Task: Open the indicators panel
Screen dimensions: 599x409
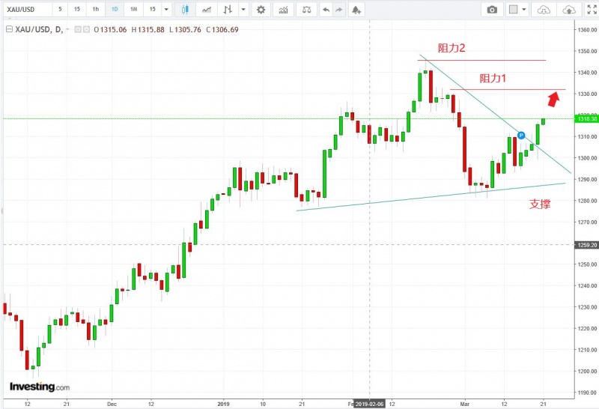Action: point(283,10)
